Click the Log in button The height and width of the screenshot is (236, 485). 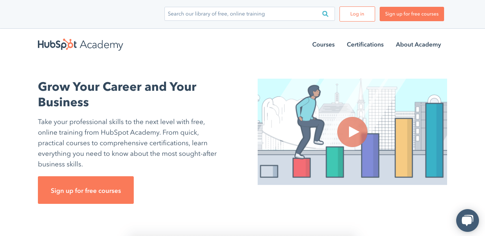(x=357, y=14)
